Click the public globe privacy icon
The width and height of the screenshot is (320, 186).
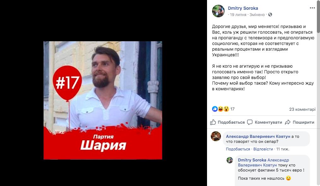270,15
